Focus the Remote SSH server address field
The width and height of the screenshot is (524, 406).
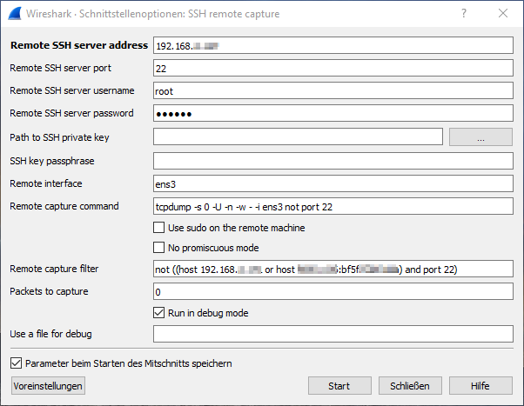[333, 45]
